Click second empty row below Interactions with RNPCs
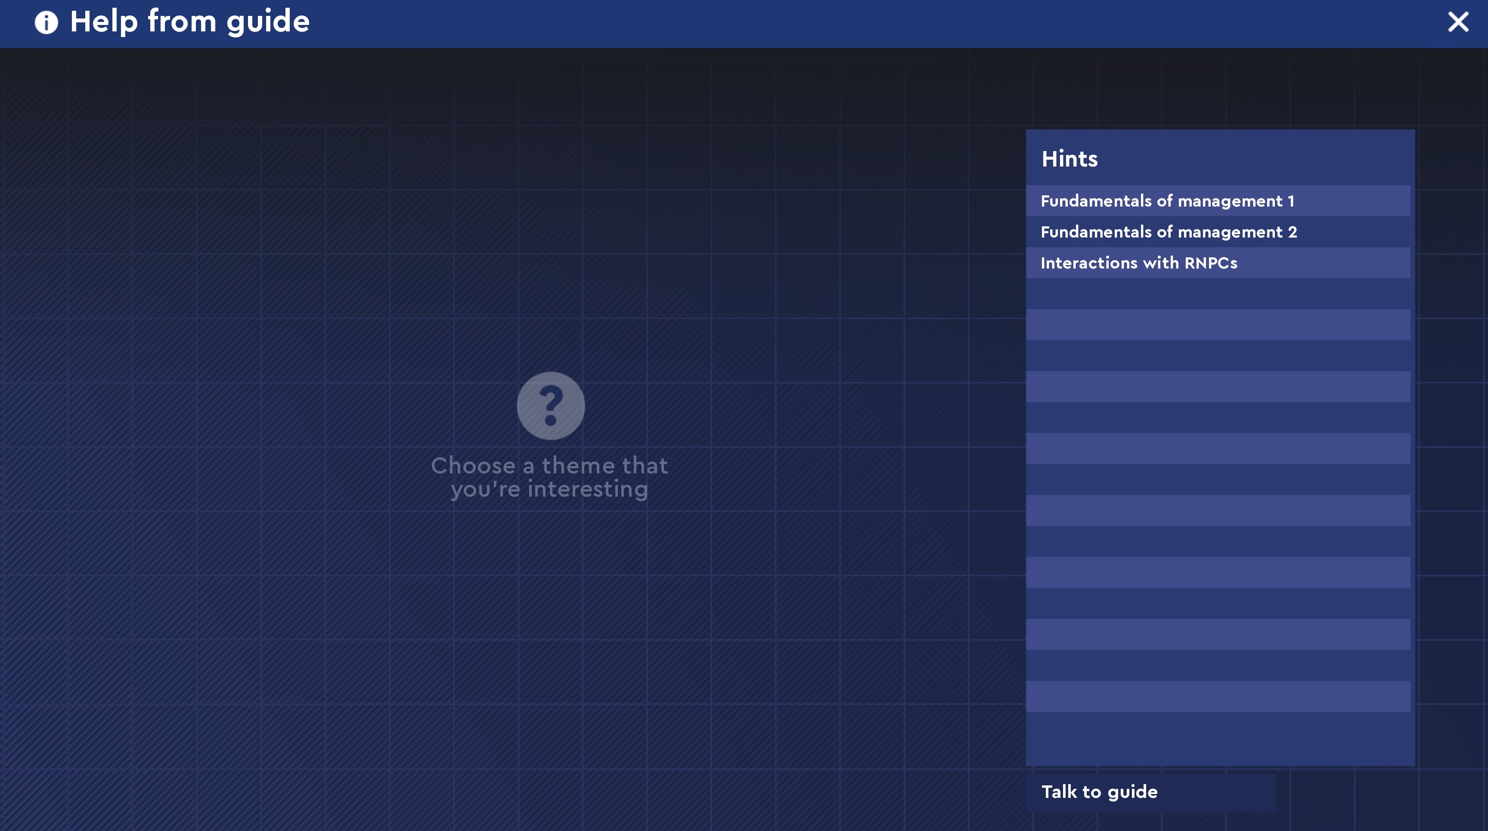This screenshot has height=831, width=1488. tap(1218, 324)
